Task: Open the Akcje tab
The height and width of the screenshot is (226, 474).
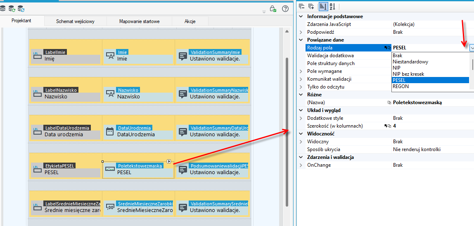Action: (x=190, y=21)
